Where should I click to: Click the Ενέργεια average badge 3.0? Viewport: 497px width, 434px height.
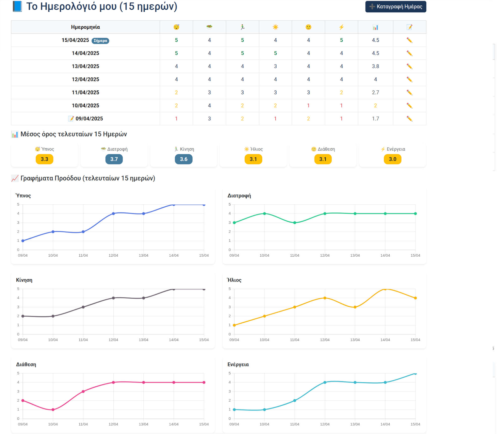click(392, 159)
